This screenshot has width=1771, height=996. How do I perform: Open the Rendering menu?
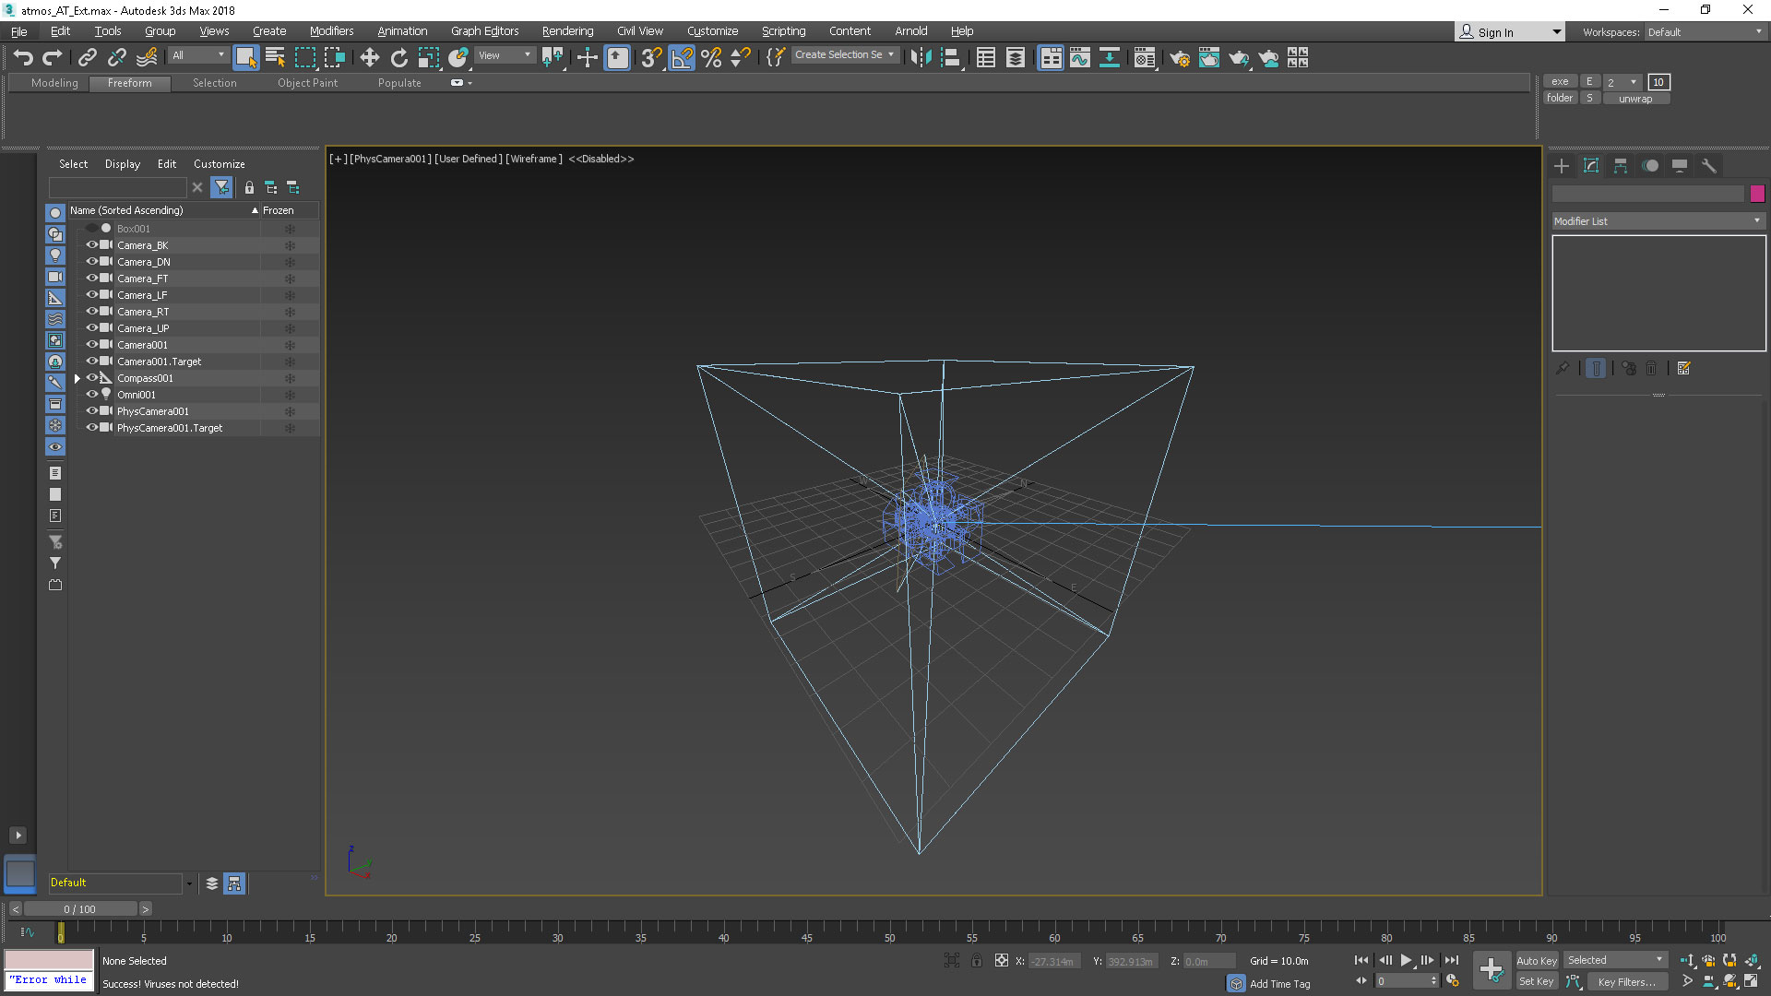pos(567,31)
